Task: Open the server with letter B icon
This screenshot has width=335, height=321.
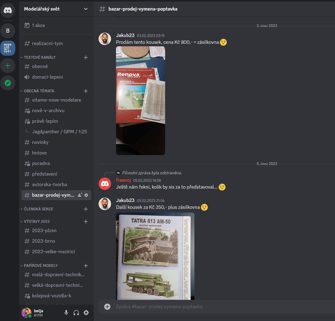Action: 8,31
